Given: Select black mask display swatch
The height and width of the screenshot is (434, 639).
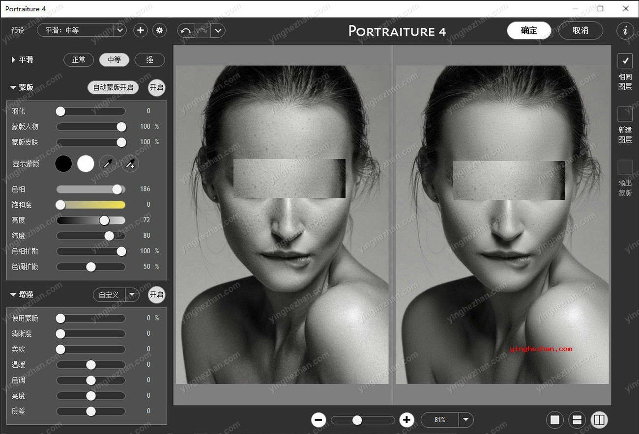Looking at the screenshot, I should (63, 164).
